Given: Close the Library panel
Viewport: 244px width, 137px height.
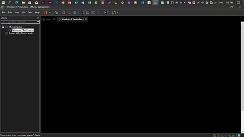Looking at the screenshot, I should pyautogui.click(x=38, y=18).
